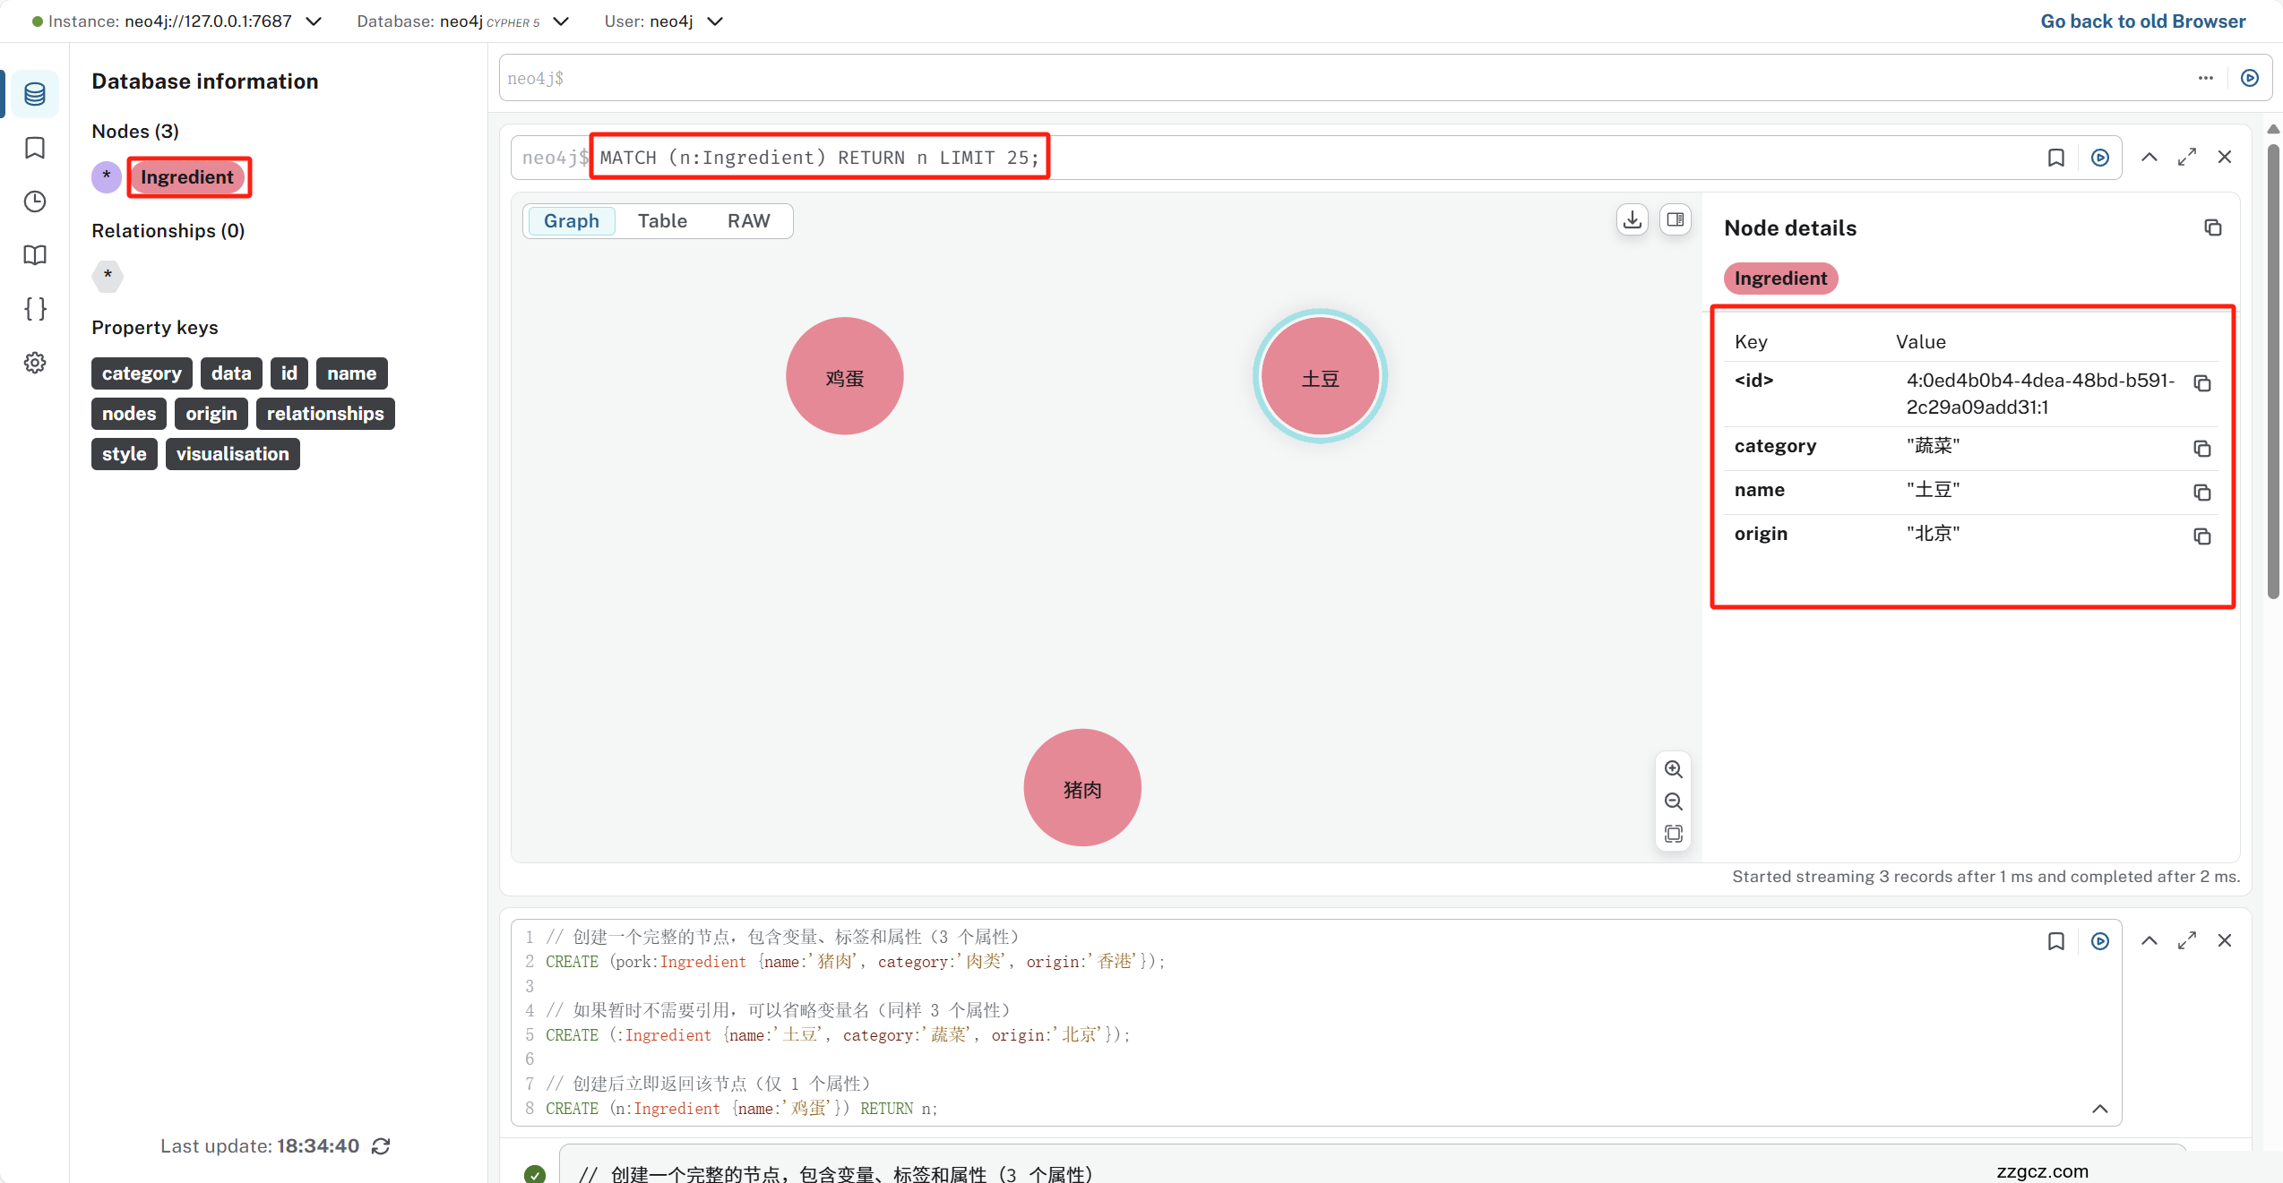
Task: Open the Saved Cypher bookmark sidebar icon
Action: [x=35, y=148]
